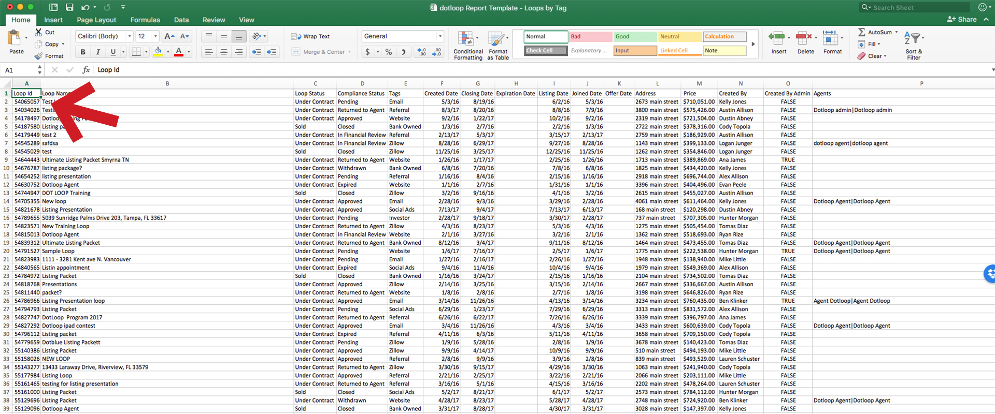Open the borders dropdown arrow
Viewport: 995px width, 414px height.
tap(146, 52)
